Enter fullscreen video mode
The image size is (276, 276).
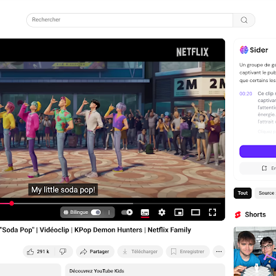[213, 212]
